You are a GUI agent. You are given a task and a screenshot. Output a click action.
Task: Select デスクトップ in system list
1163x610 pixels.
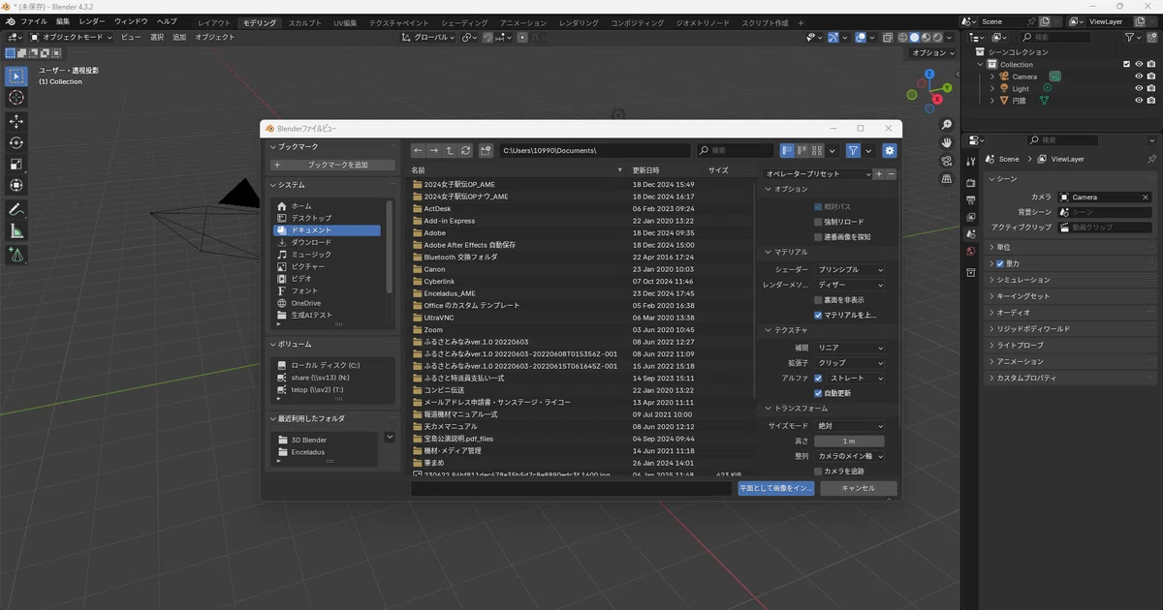point(327,219)
